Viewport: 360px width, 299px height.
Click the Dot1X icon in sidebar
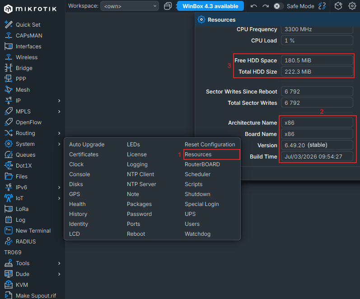[x=9, y=165]
